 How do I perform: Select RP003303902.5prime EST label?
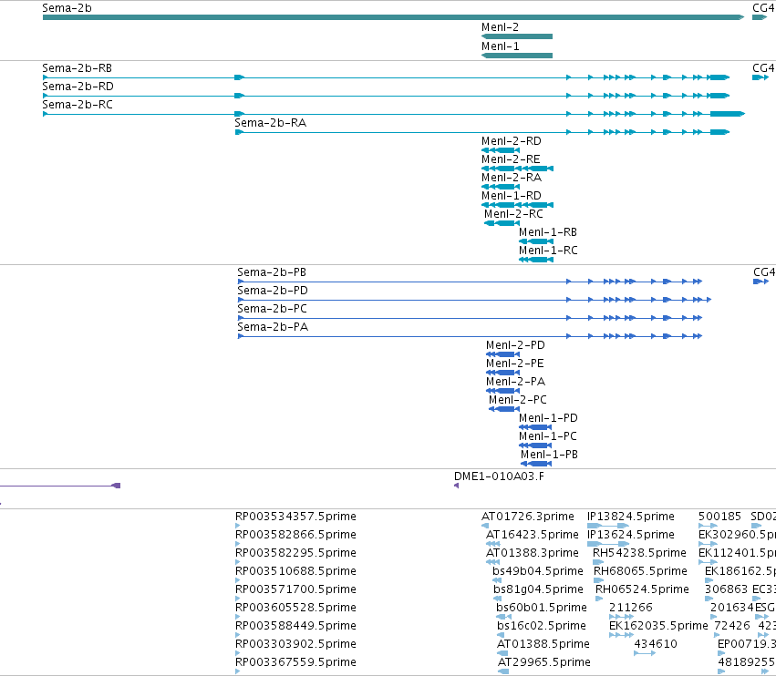295,644
